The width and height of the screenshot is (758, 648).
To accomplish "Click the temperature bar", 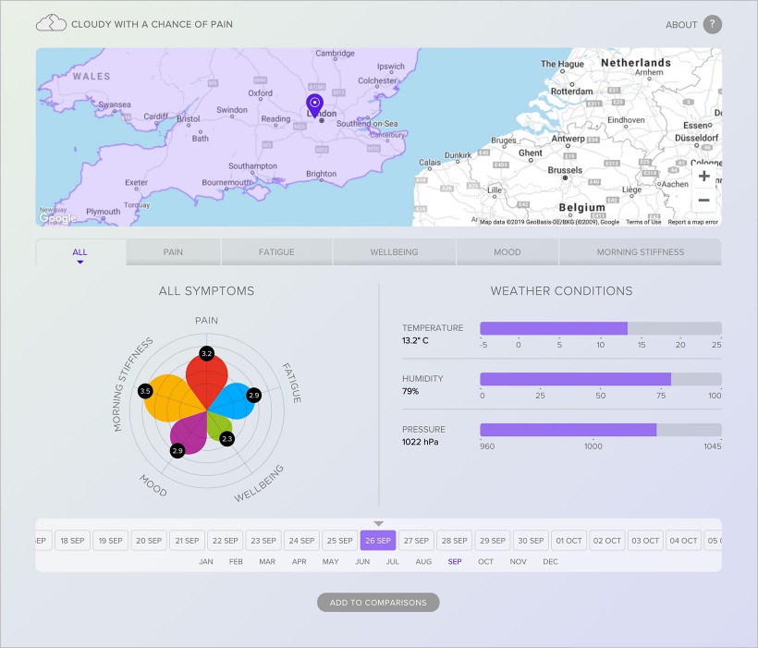I will [601, 328].
